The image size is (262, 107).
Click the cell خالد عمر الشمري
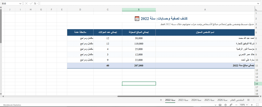coord(205,55)
